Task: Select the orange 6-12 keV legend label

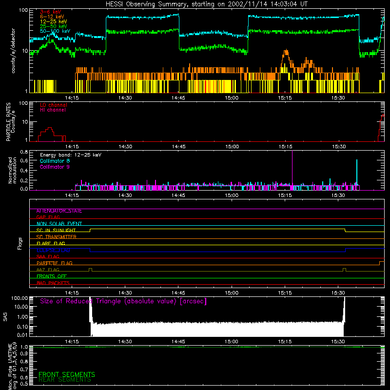Action: tap(52, 17)
